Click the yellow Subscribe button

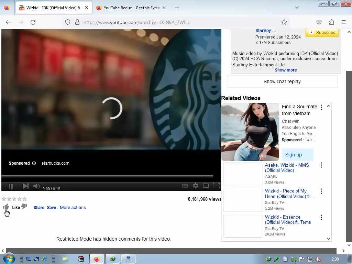(322, 33)
